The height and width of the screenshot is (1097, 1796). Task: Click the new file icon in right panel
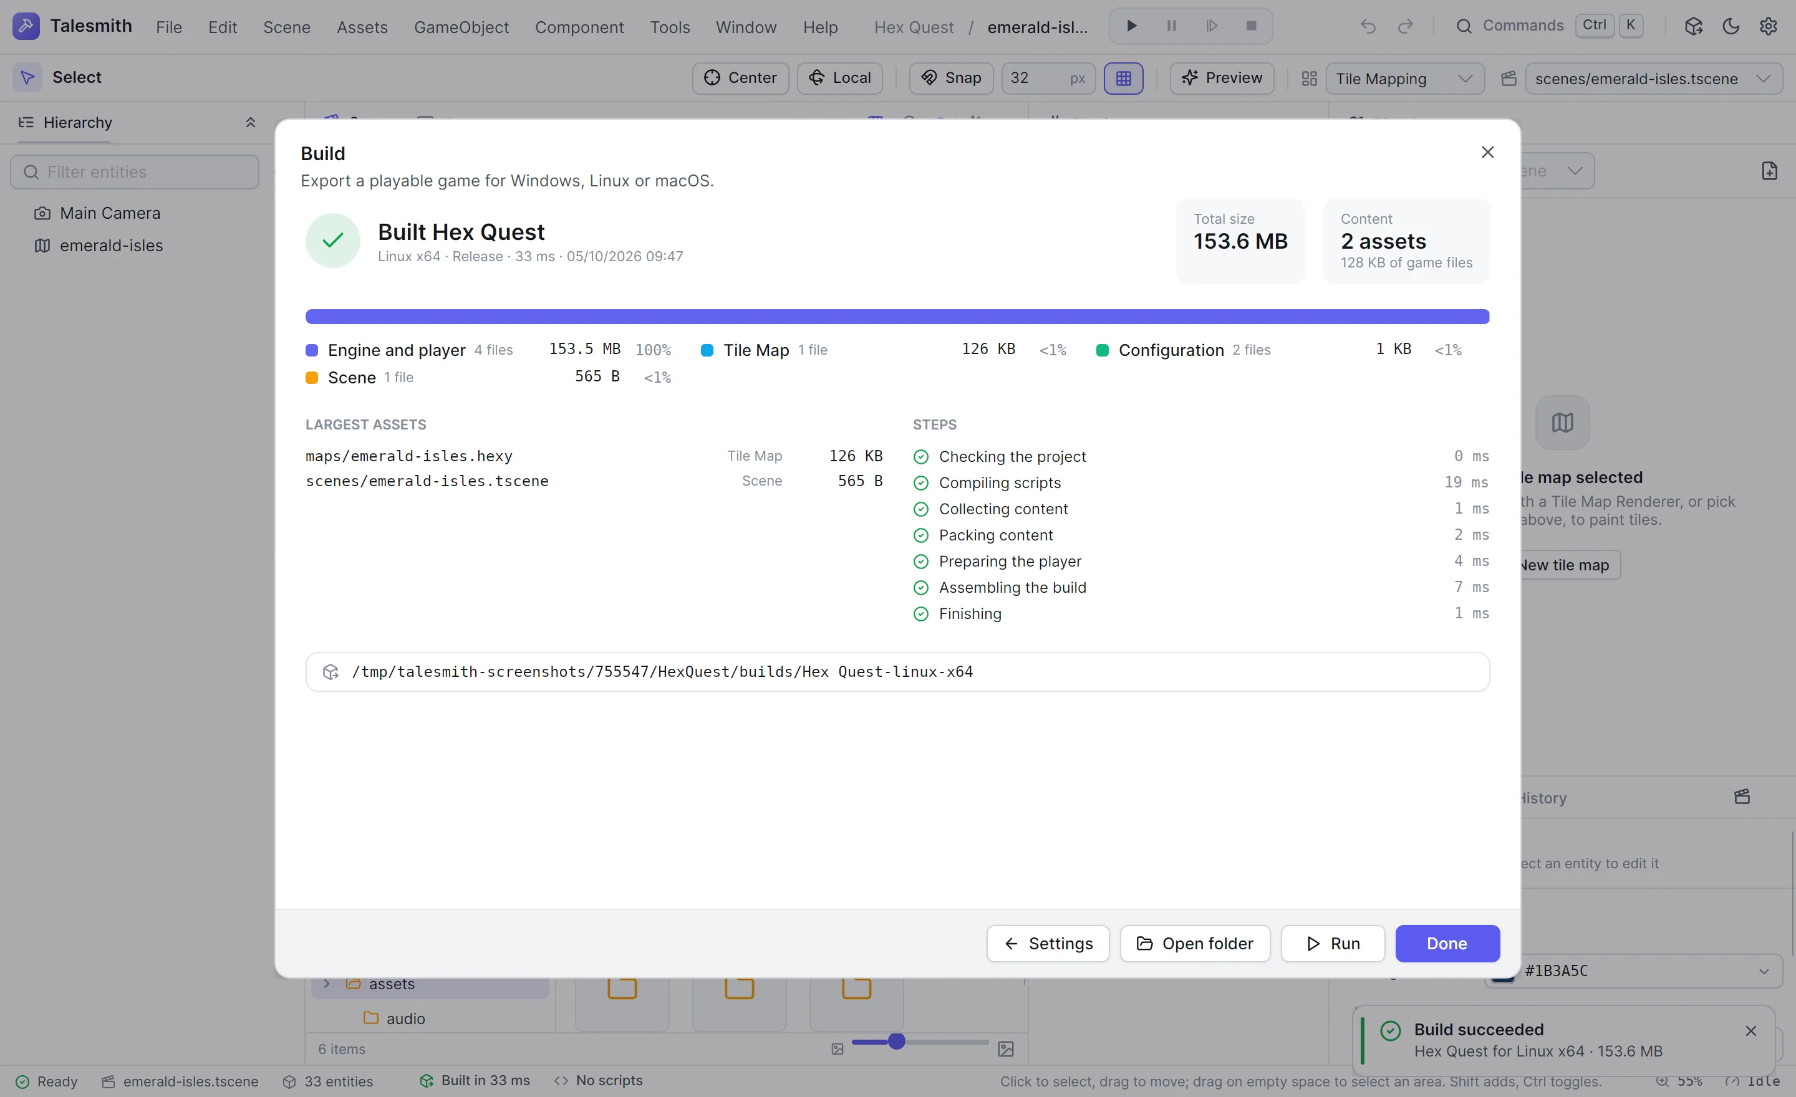coord(1769,170)
